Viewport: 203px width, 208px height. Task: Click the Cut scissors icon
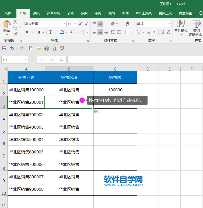coord(15,22)
